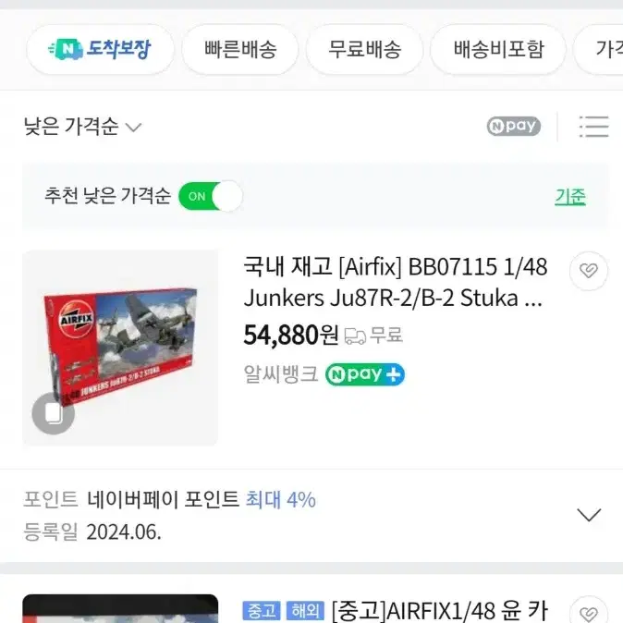Open the 알씨뱅크 seller name
This screenshot has height=623, width=623.
(x=281, y=374)
